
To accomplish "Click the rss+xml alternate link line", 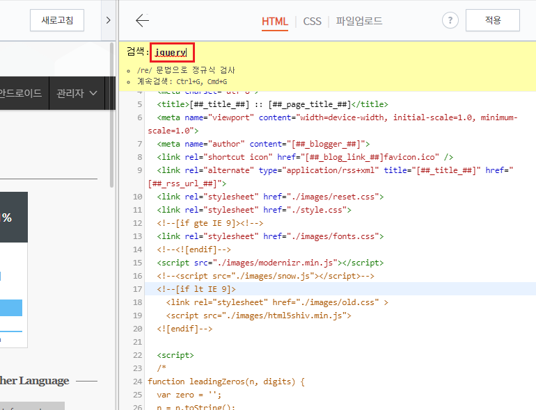I will click(x=331, y=177).
